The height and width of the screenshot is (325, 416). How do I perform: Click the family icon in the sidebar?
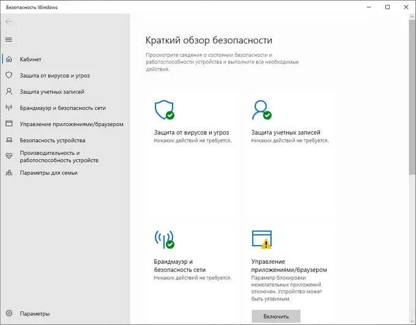tap(9, 173)
